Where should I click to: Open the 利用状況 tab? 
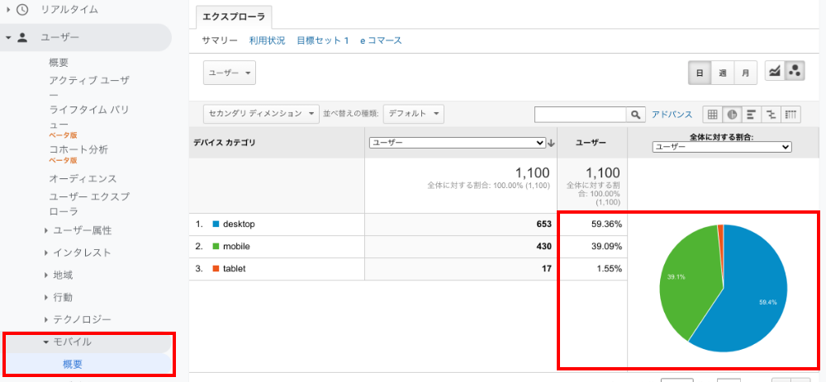click(x=267, y=40)
